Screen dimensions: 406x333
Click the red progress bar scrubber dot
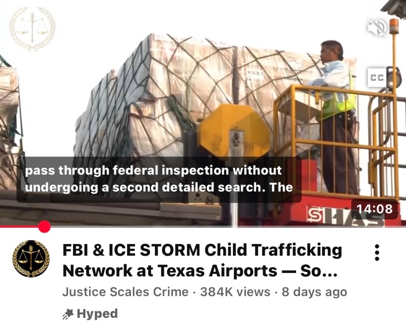[x=44, y=227]
